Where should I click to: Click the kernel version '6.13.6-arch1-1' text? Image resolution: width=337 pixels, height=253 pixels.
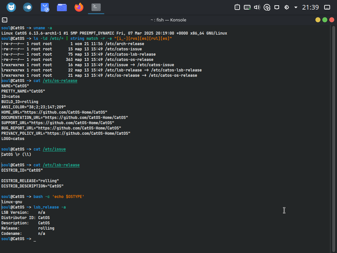[45, 33]
